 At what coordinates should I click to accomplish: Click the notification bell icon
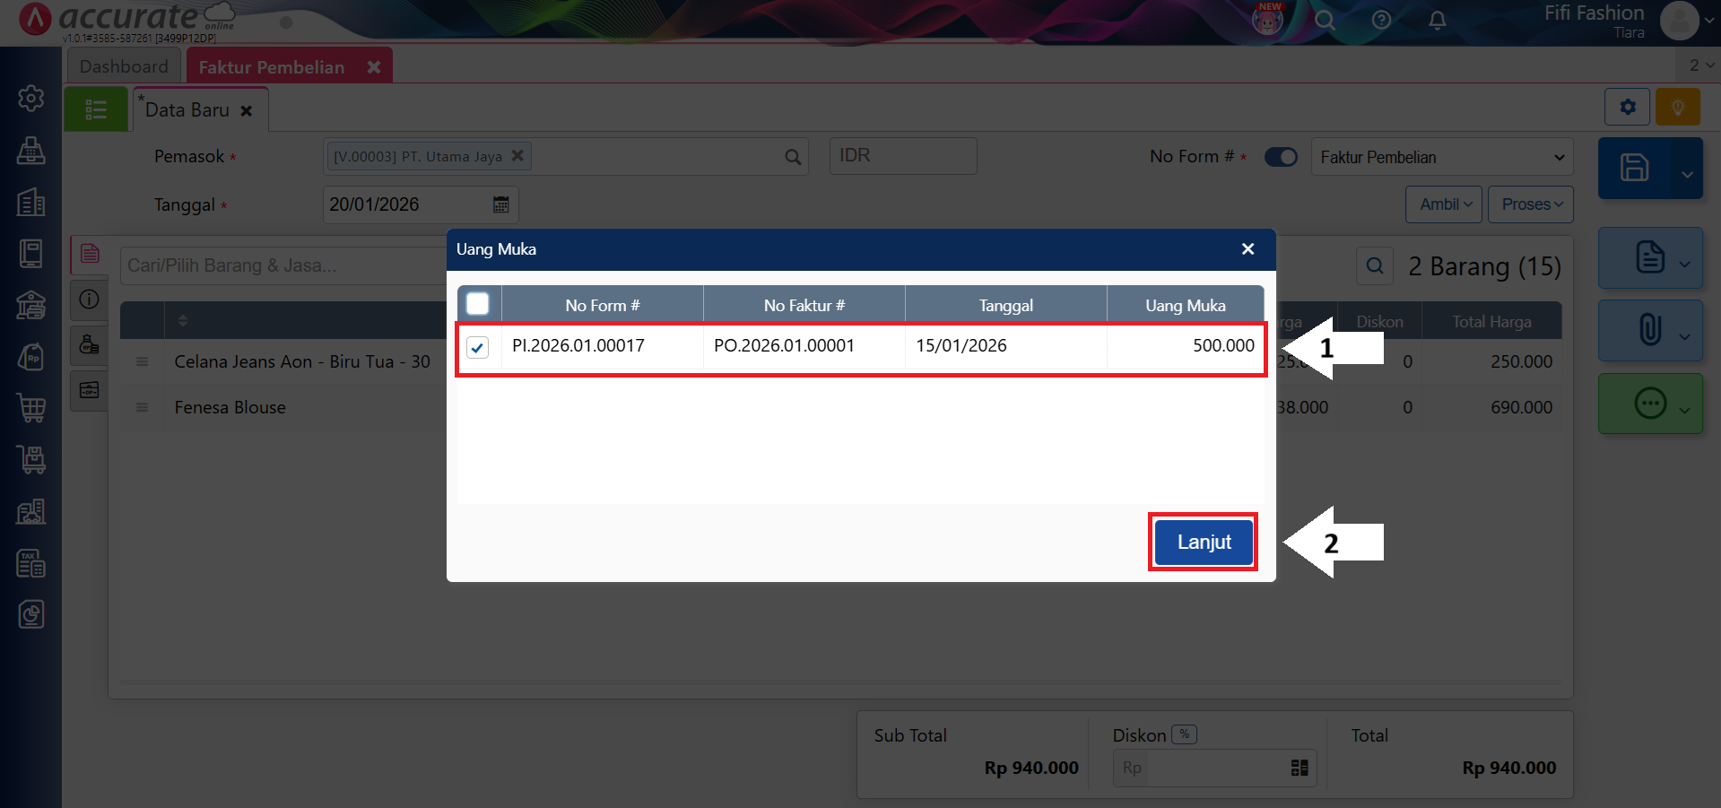point(1437,20)
